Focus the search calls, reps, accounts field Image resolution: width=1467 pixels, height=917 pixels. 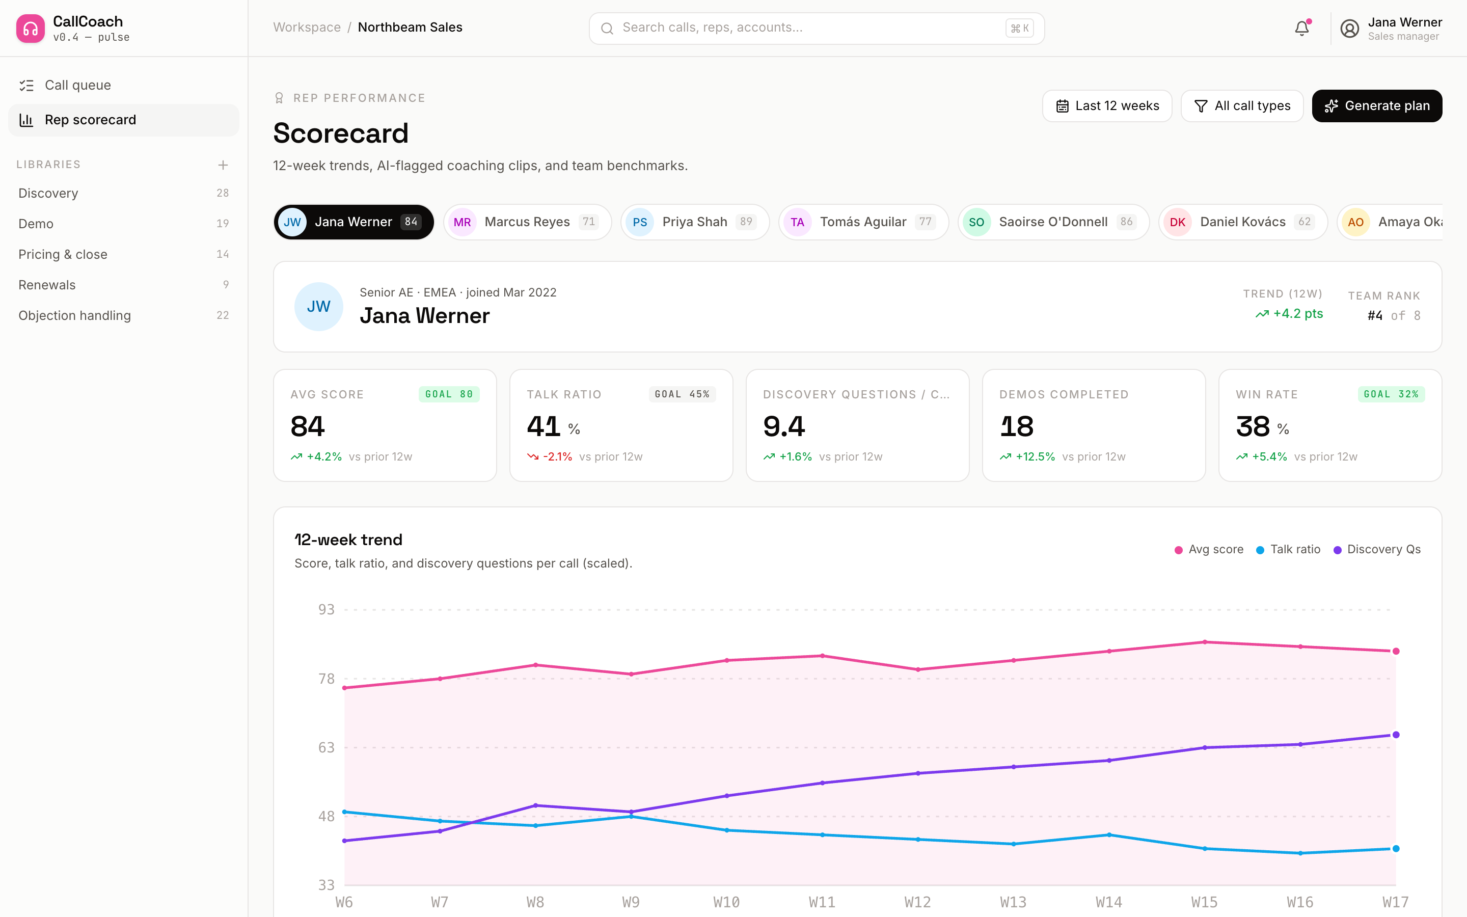817,29
